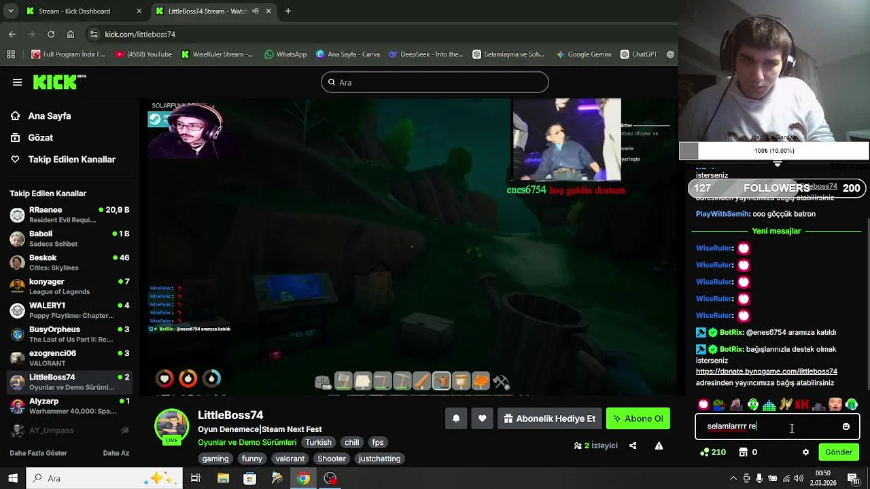Click the green Abone Ol button
This screenshot has width=870, height=489.
coord(638,418)
